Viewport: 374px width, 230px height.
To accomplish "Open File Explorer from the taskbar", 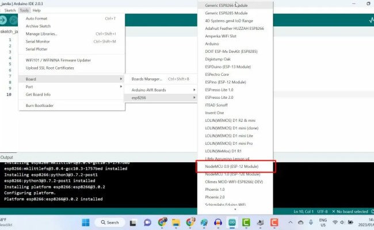I will click(176, 223).
